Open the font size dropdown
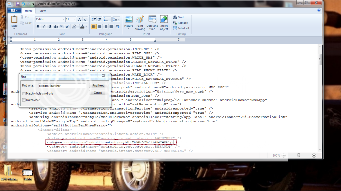The height and width of the screenshot is (191, 341). 74,19
